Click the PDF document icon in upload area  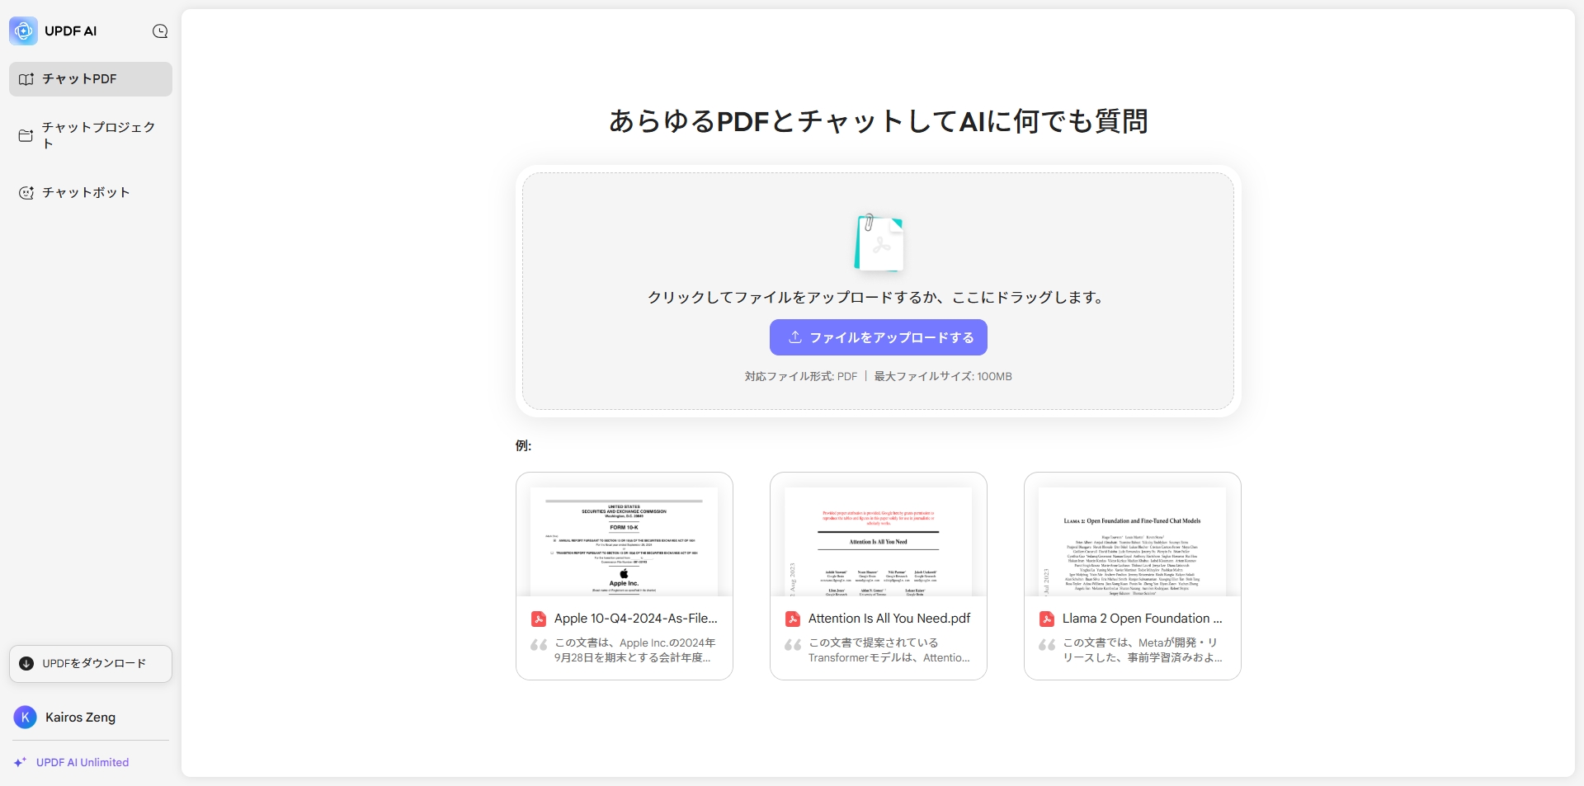[x=879, y=242]
